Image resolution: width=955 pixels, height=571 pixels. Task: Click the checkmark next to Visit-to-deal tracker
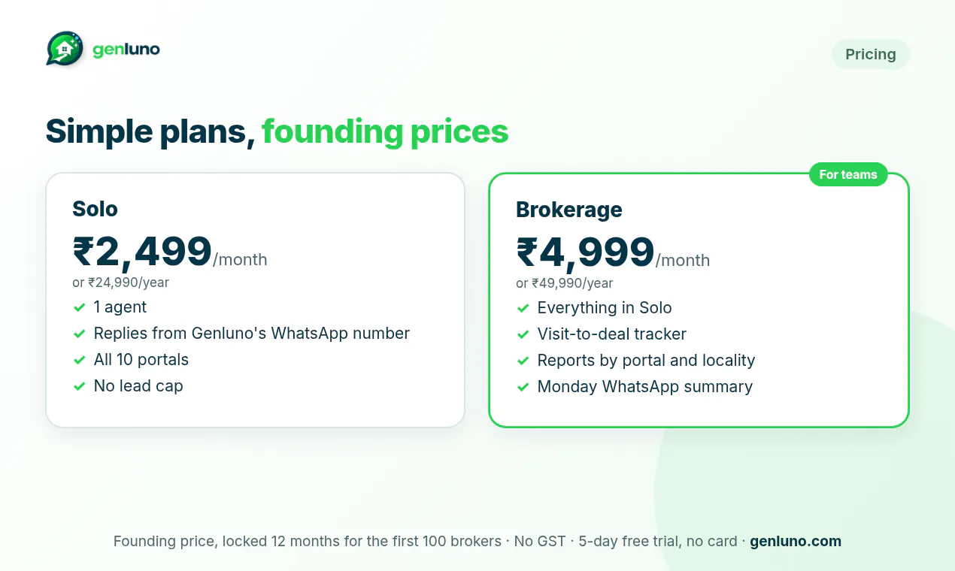point(523,334)
